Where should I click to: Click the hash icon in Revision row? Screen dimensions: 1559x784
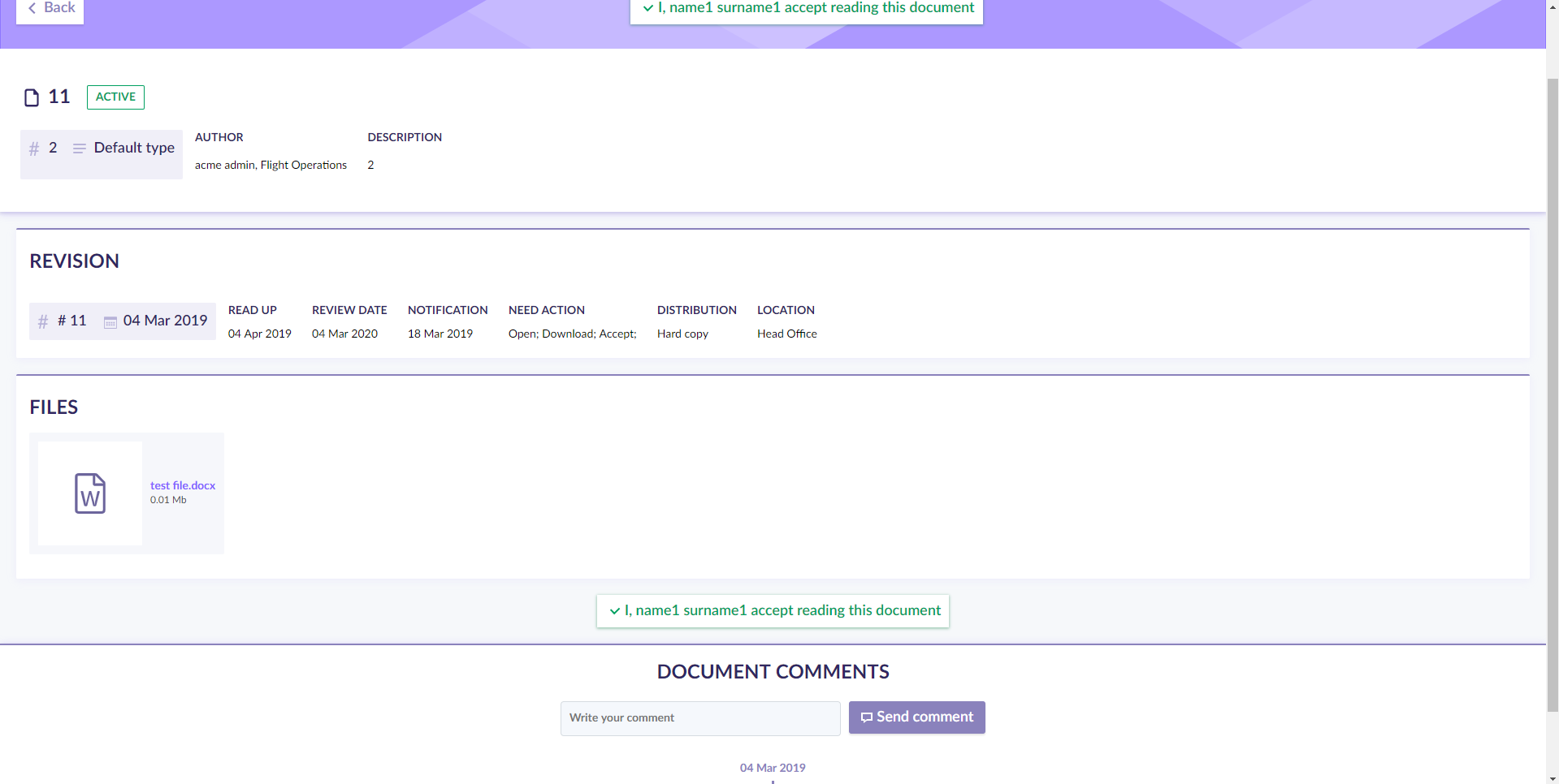click(43, 322)
